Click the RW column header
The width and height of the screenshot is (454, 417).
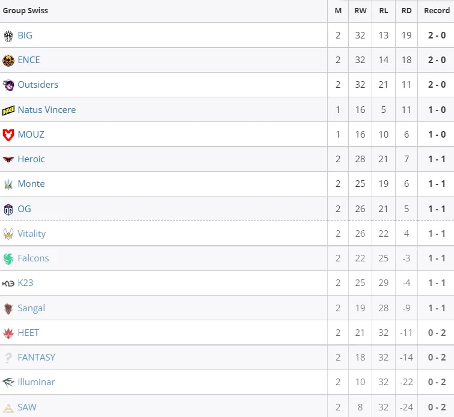360,11
